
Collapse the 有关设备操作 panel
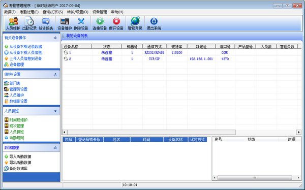(55, 38)
